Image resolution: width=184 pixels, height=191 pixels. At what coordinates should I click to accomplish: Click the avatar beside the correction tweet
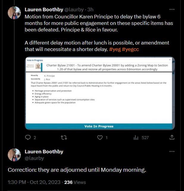14,155
